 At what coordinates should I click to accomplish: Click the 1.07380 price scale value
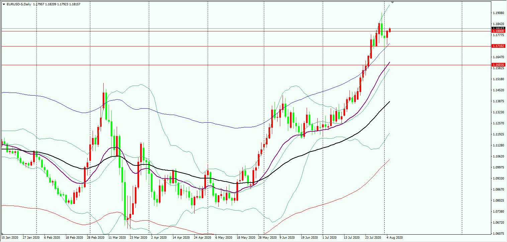click(498, 212)
